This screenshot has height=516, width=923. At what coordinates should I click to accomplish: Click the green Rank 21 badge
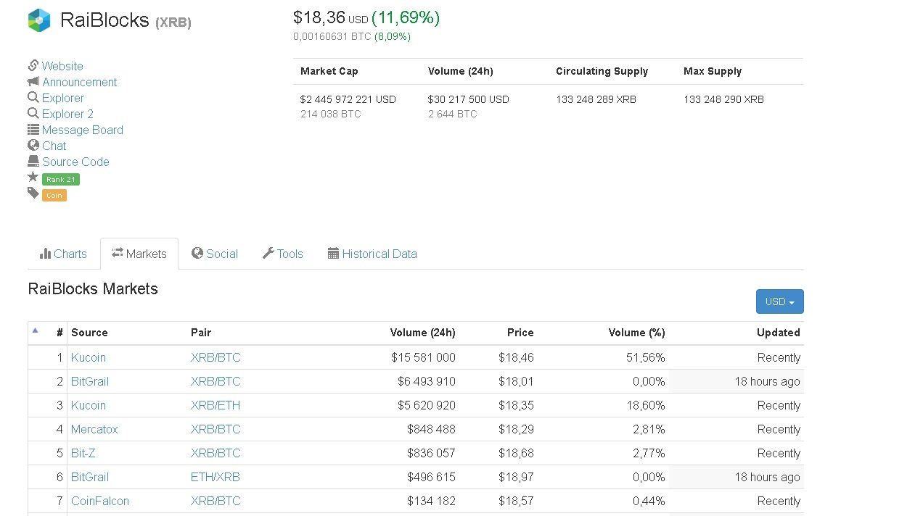(x=61, y=179)
